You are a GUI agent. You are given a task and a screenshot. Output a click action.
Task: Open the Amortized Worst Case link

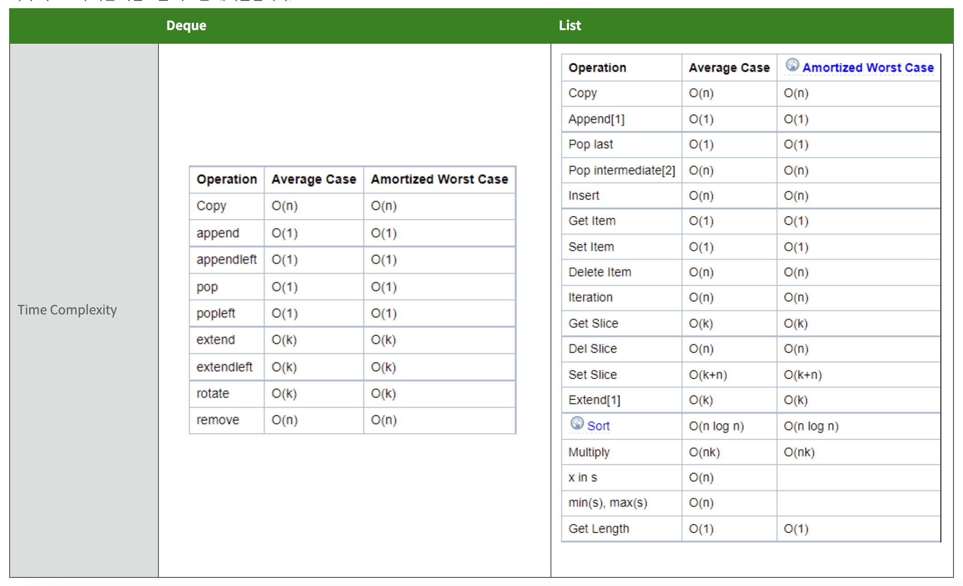868,67
